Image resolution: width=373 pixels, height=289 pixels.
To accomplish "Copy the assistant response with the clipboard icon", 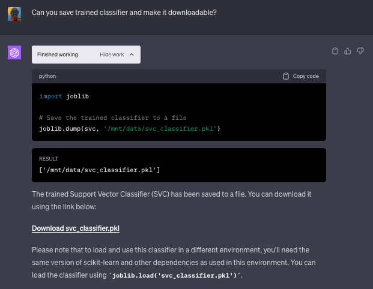I will point(336,51).
